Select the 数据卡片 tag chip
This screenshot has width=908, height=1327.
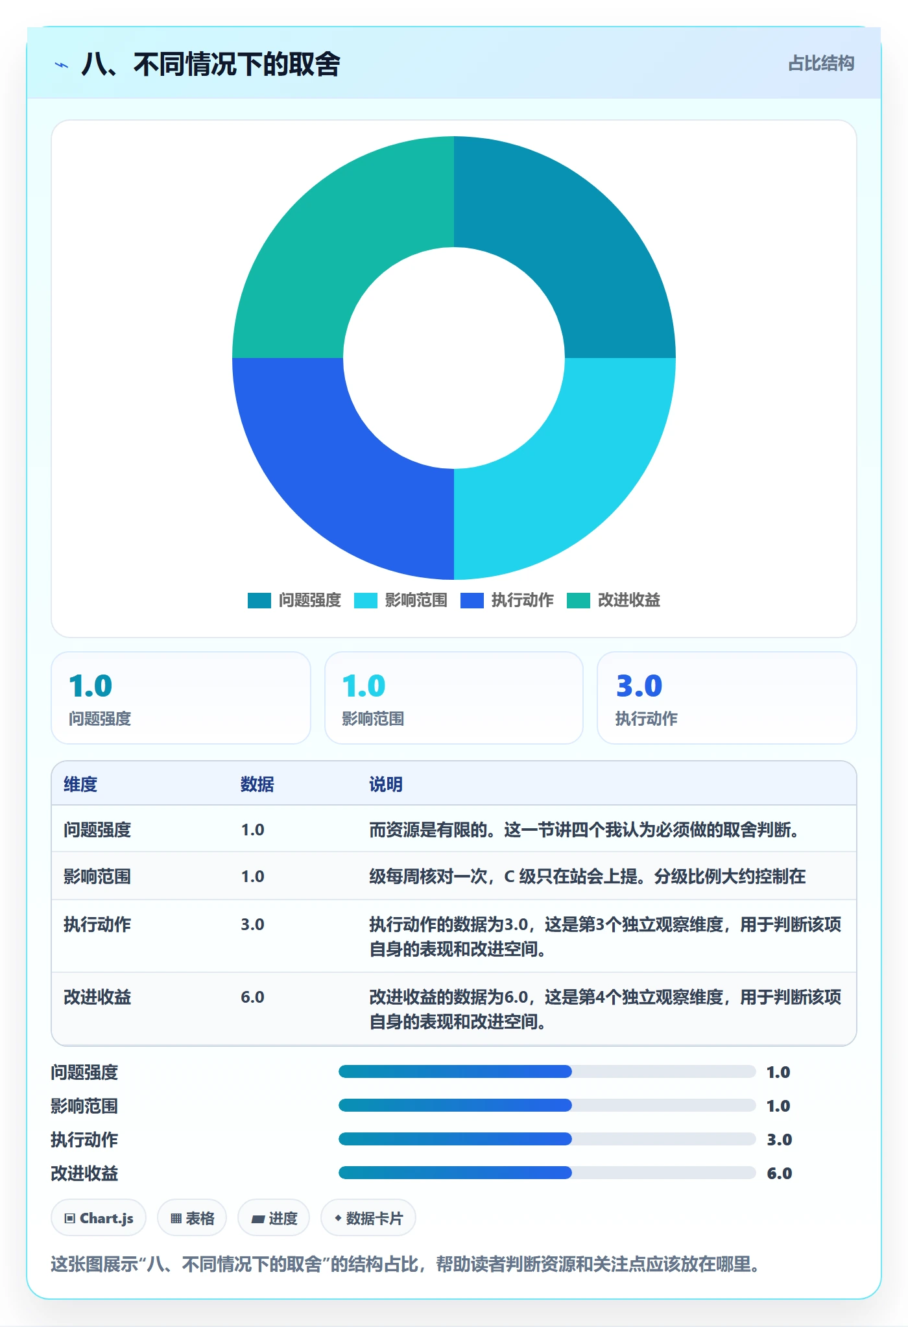point(368,1218)
